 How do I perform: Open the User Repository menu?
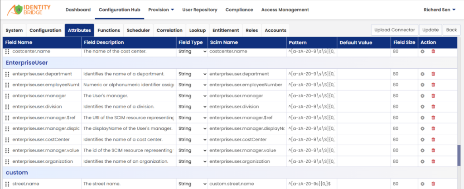coord(200,10)
